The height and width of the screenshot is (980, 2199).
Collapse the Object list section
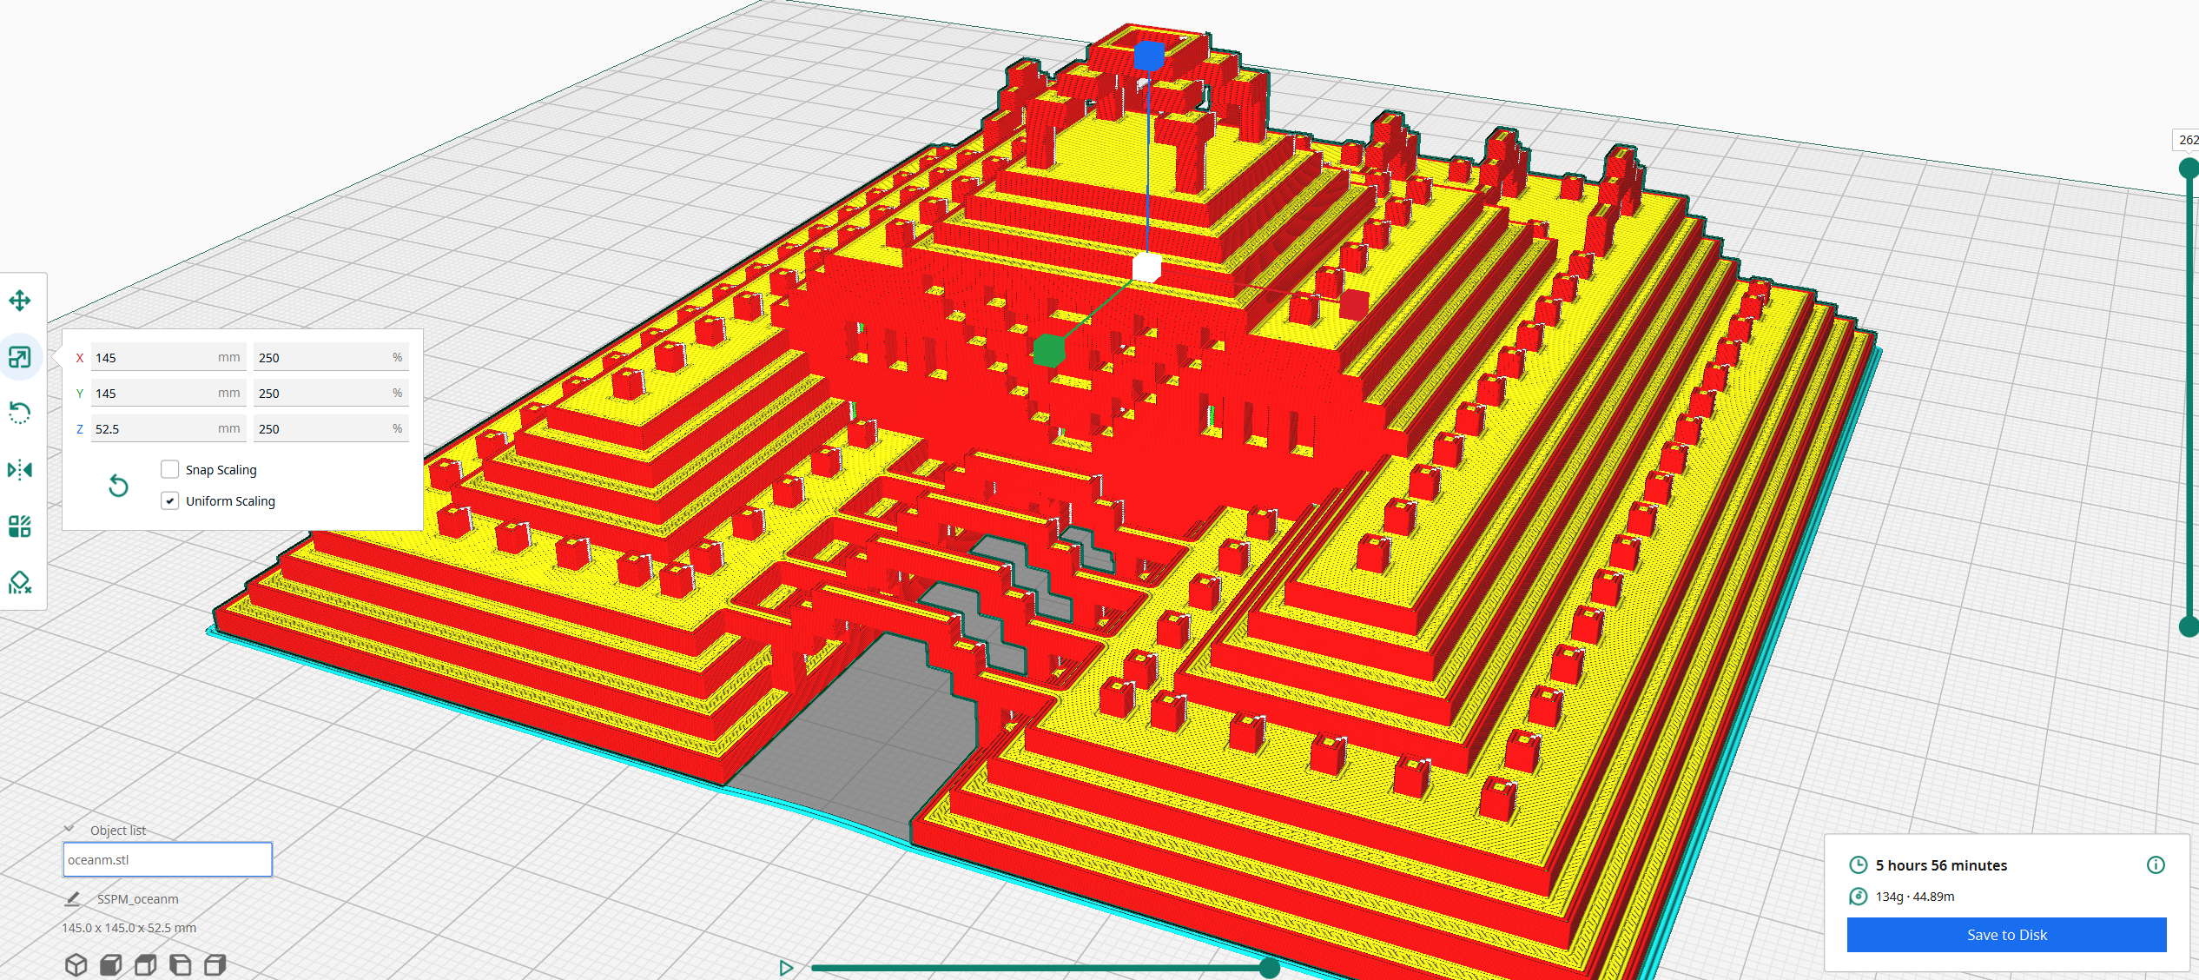point(69,829)
